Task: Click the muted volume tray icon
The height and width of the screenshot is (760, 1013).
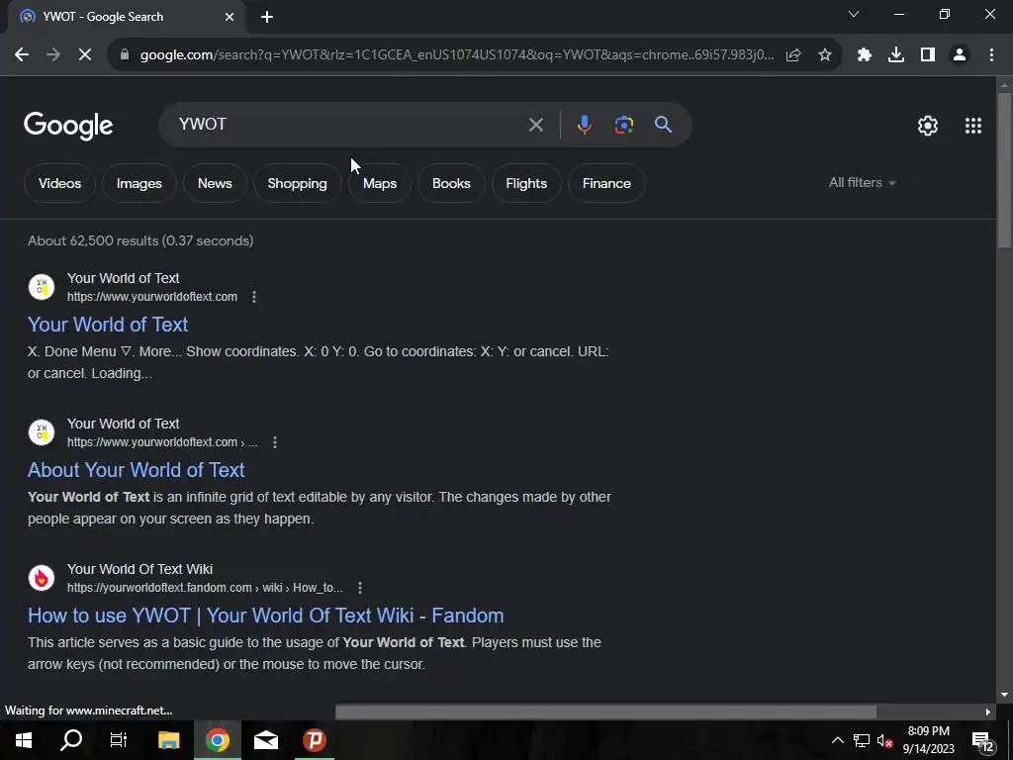Action: [x=885, y=740]
